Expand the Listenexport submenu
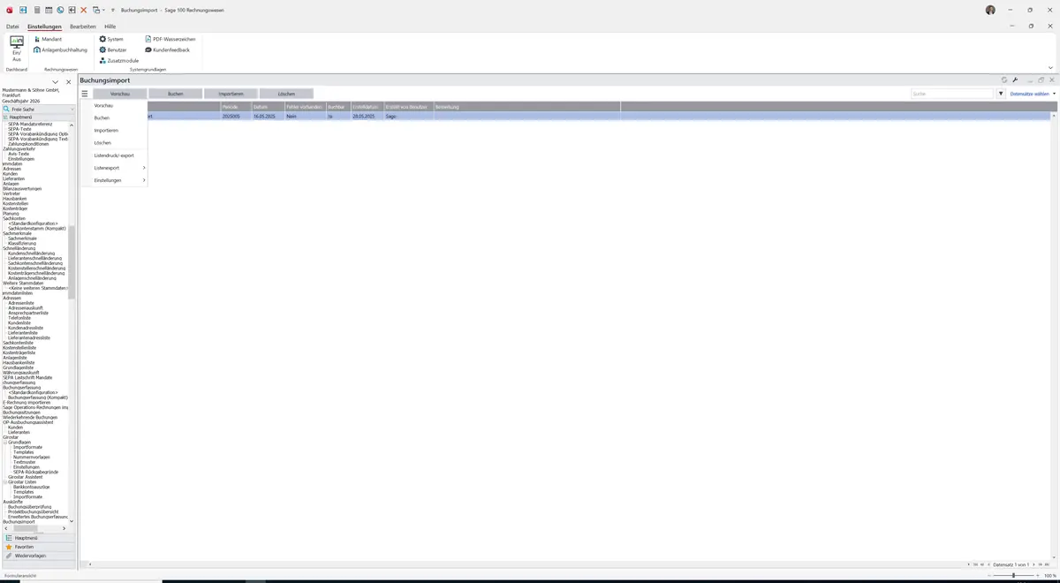This screenshot has width=1060, height=583. tap(119, 168)
